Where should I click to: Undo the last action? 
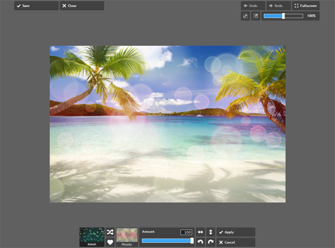click(x=253, y=6)
